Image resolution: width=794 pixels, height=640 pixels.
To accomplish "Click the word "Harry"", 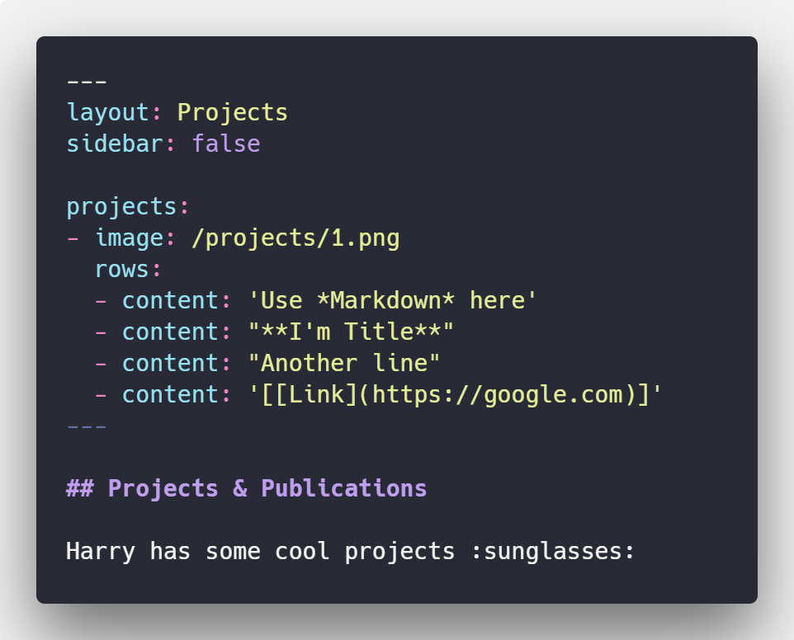I will [101, 550].
